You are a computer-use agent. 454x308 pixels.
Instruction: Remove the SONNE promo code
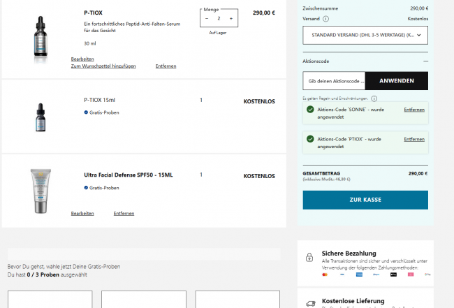pos(414,110)
